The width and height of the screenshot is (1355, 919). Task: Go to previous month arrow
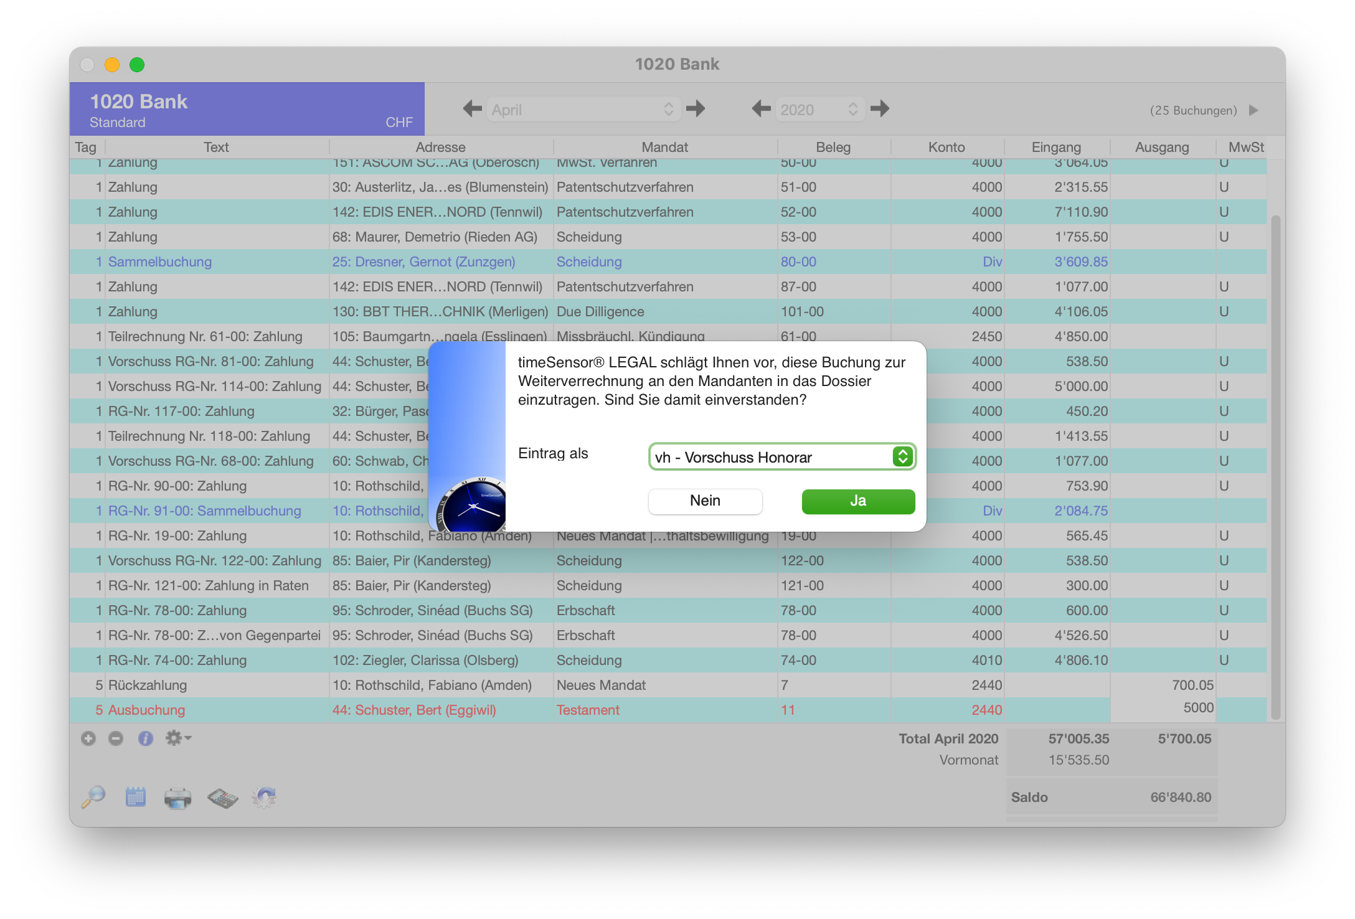coord(473,109)
